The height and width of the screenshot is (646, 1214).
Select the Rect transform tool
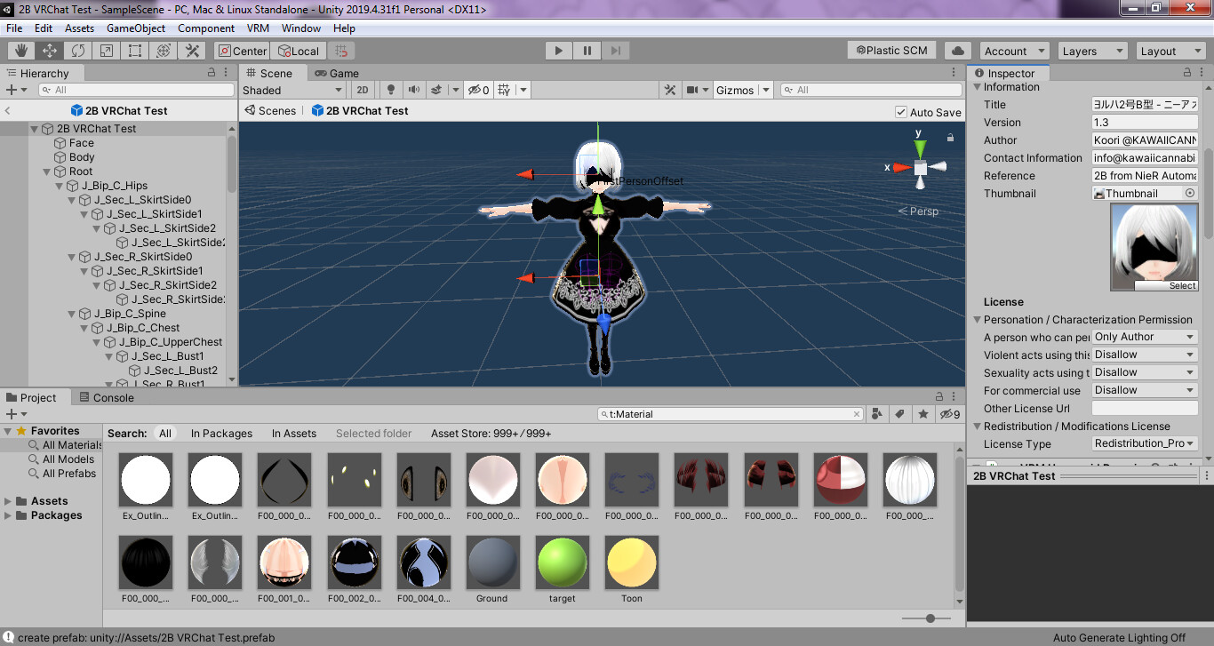pos(135,51)
